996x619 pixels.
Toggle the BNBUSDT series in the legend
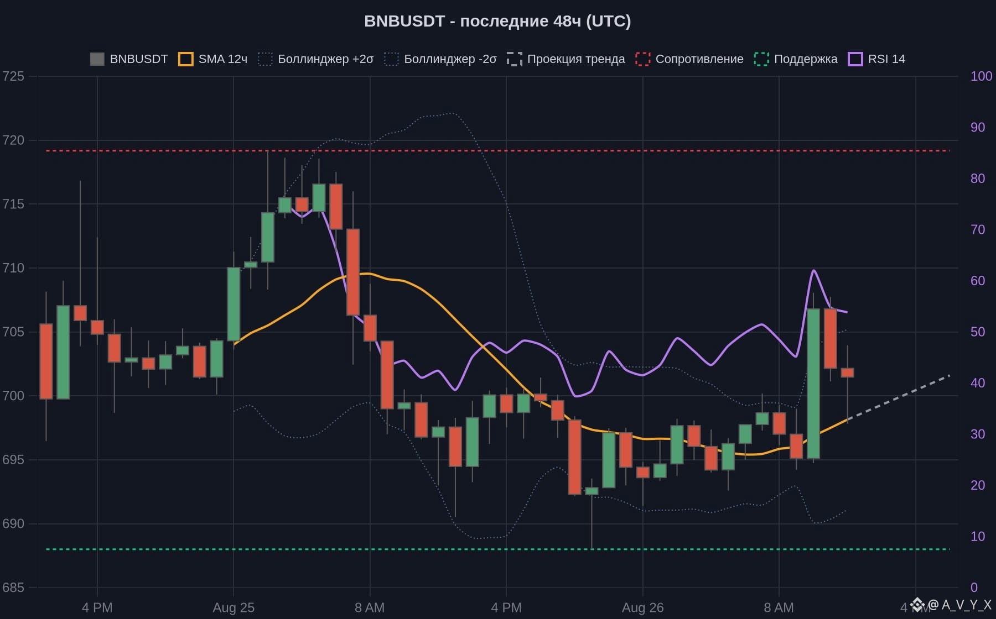(x=129, y=59)
